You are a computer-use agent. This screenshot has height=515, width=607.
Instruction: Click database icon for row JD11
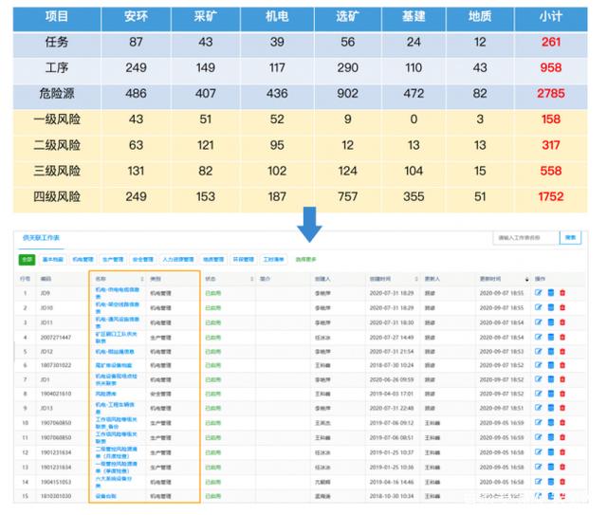(x=550, y=322)
